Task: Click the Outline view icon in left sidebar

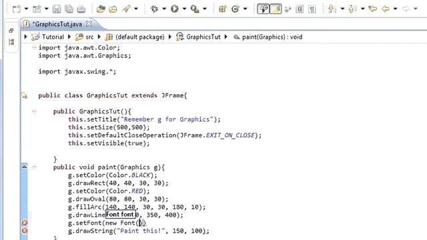Action: pyautogui.click(x=11, y=42)
